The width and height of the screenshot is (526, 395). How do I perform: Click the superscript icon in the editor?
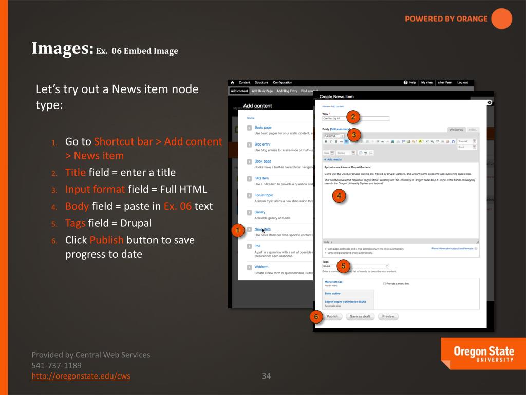point(427,142)
